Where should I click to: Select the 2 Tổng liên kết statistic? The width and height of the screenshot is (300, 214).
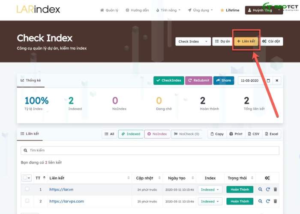(x=254, y=104)
